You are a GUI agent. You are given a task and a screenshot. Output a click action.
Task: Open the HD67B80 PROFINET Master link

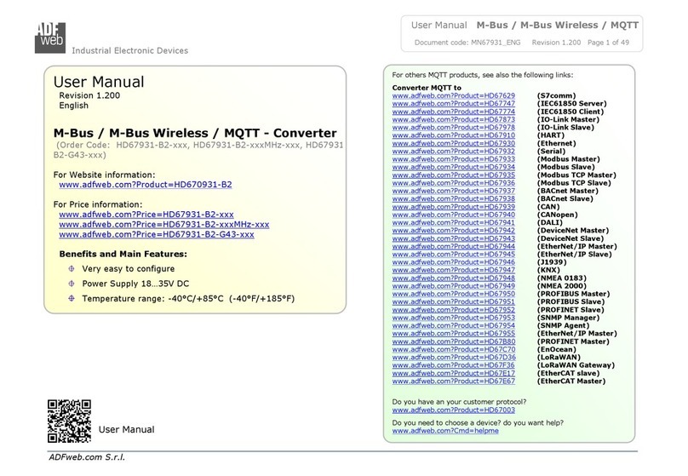pyautogui.click(x=454, y=341)
